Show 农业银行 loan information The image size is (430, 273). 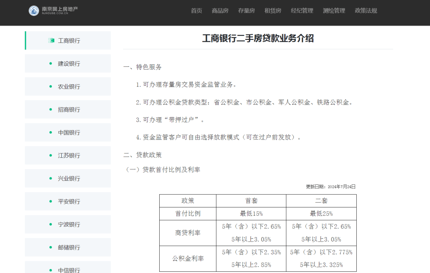[68, 87]
